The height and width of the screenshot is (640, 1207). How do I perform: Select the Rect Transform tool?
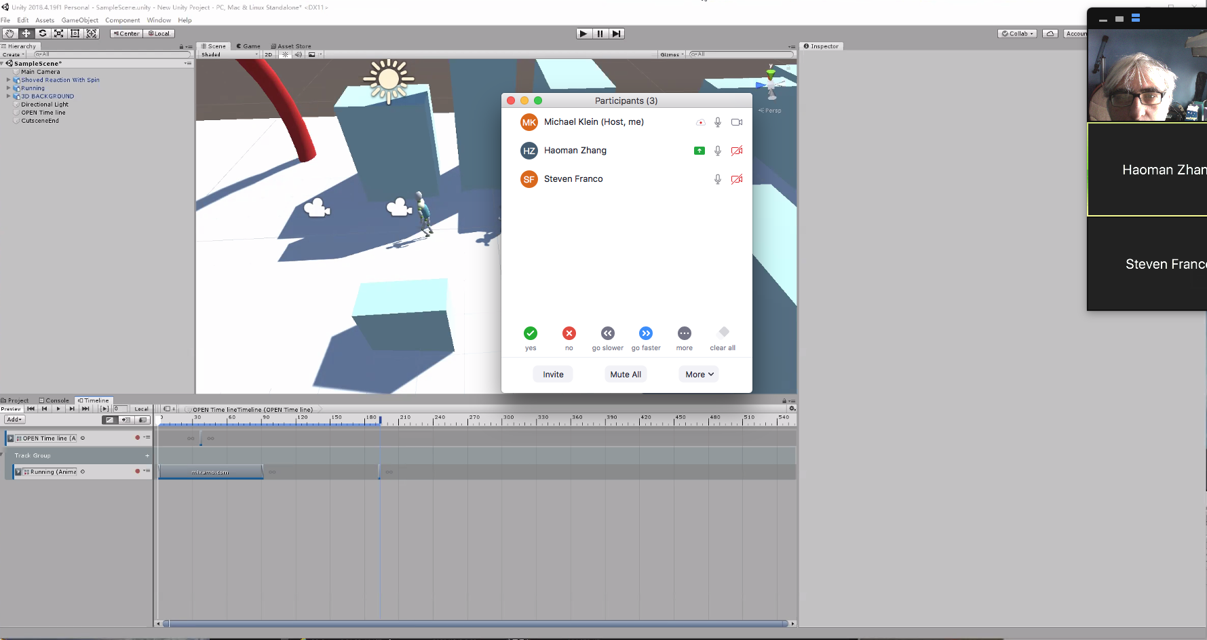[75, 33]
